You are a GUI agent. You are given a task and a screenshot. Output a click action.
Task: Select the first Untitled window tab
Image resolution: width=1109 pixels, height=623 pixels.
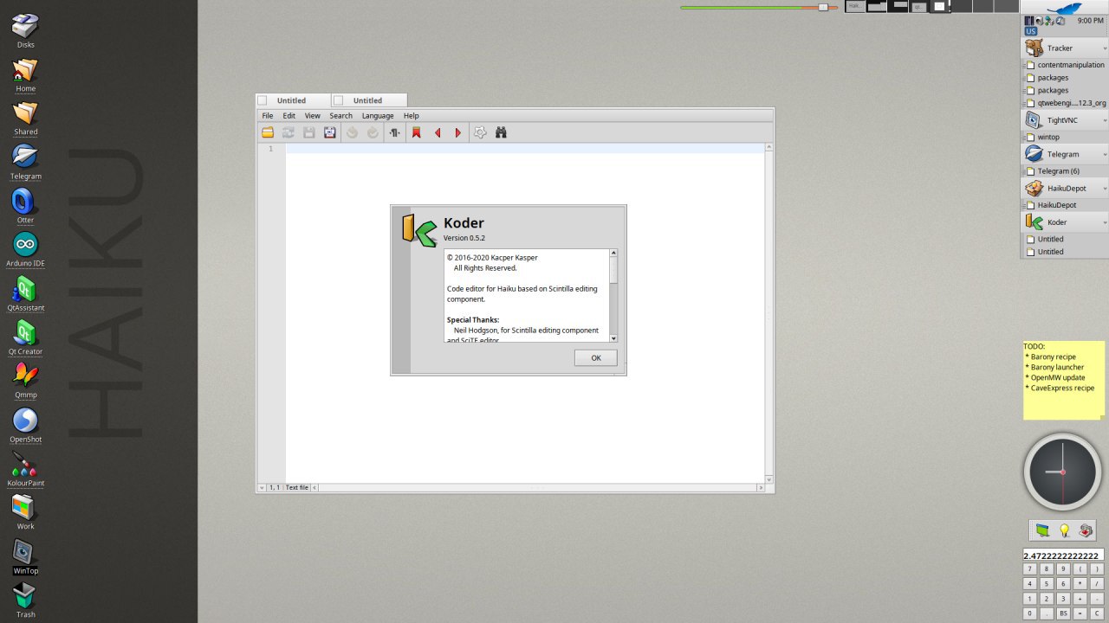[293, 100]
